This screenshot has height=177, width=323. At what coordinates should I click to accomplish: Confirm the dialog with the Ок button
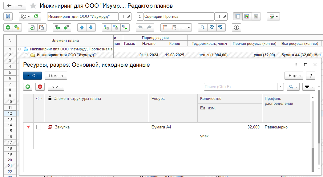[x=32, y=76]
